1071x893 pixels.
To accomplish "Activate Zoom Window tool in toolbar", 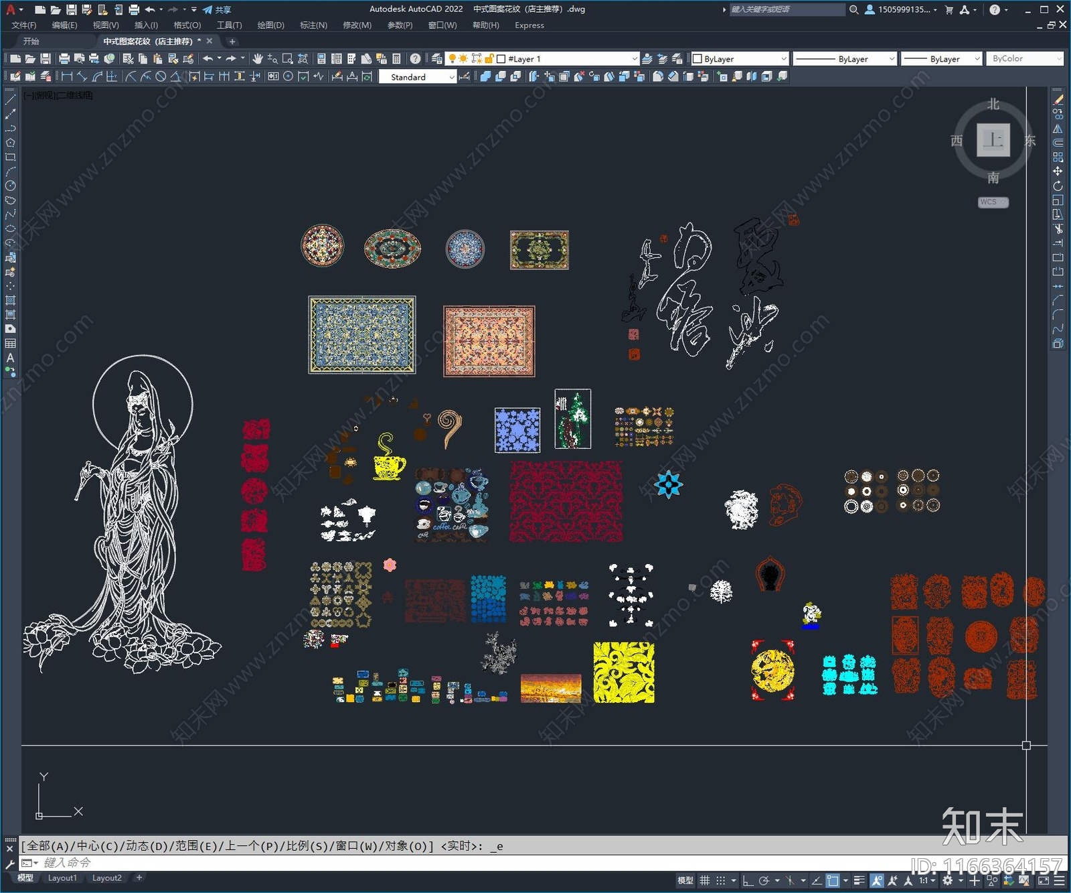I will [288, 59].
